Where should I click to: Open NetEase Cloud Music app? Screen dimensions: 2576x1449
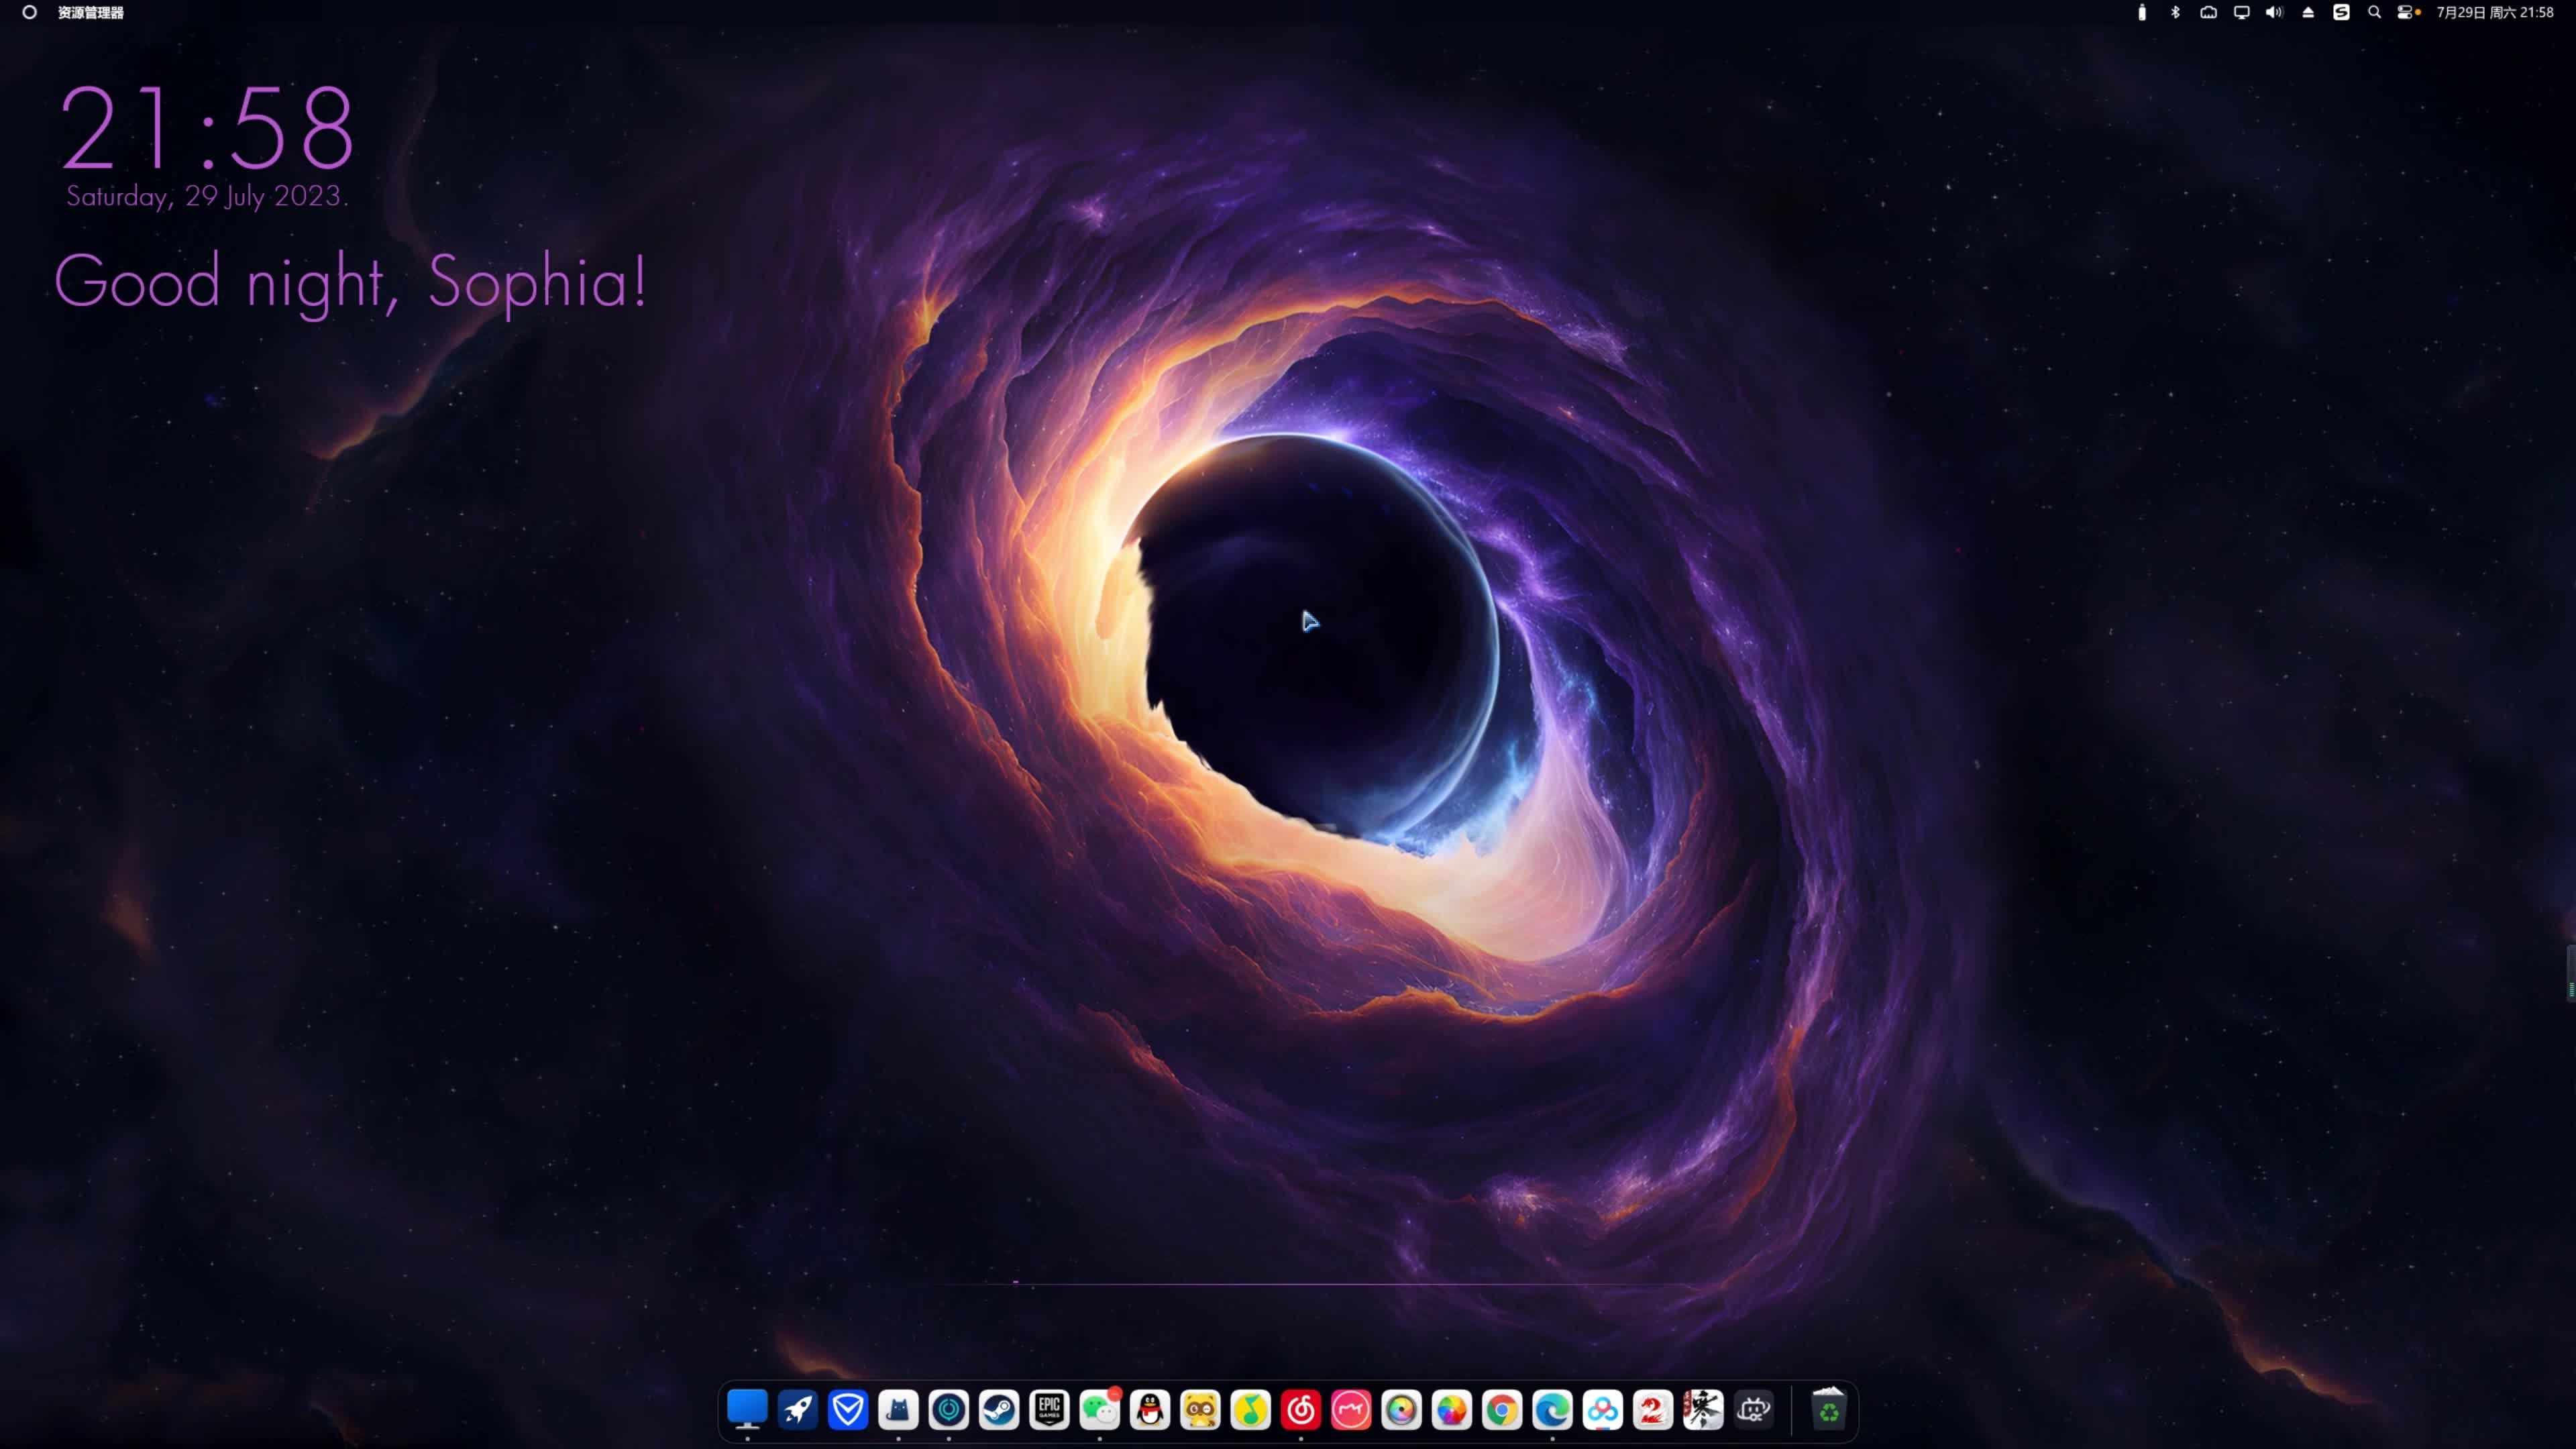(x=1301, y=1410)
